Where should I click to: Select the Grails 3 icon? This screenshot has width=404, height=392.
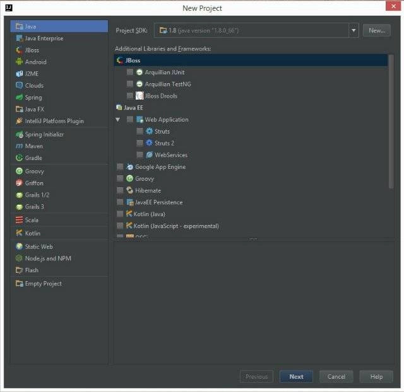20,207
